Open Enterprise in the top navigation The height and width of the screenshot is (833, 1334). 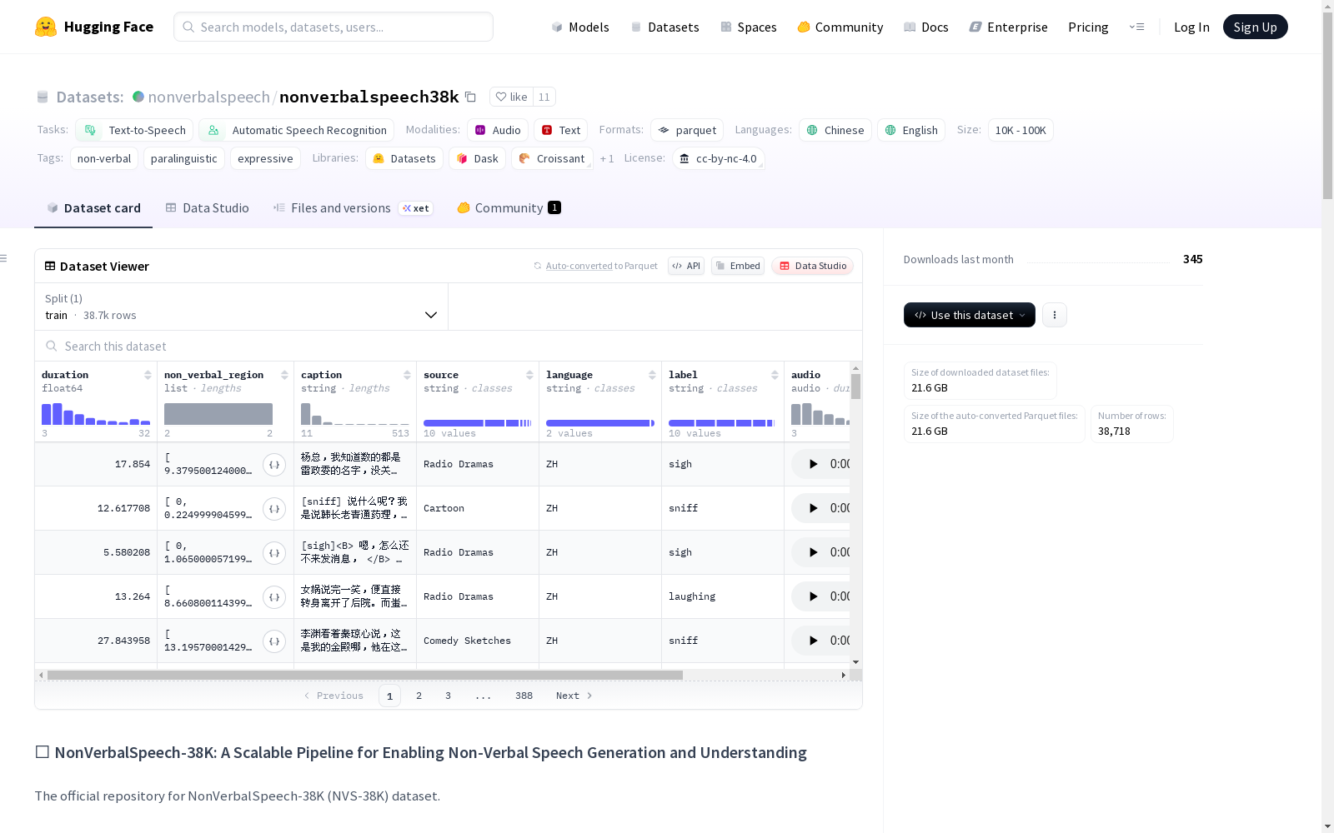(x=1009, y=27)
